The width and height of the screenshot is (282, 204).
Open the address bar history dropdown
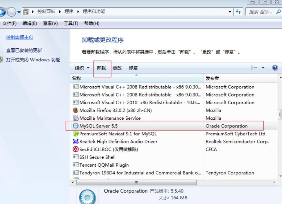coord(230,12)
